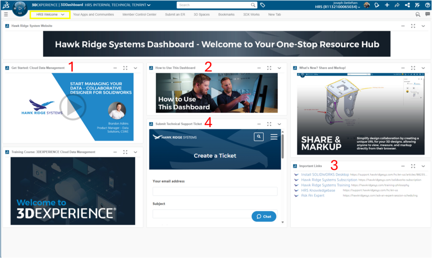432x258 pixels.
Task: Click the plus icon to add content
Action: (x=387, y=5)
